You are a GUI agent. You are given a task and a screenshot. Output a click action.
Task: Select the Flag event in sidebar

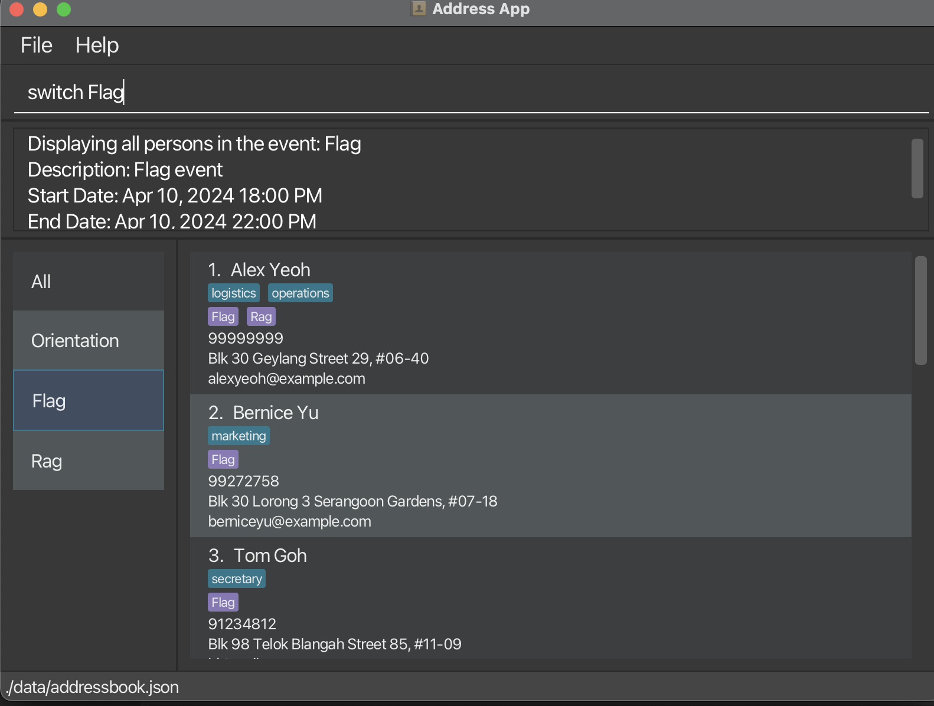pos(89,401)
